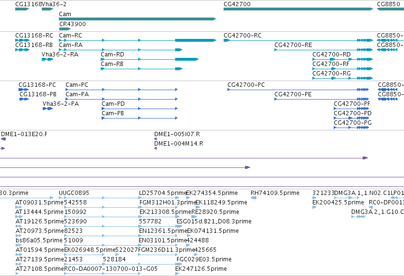Select the Cam-PB protein label
Image resolution: width=404 pixels, height=276 pixels.
[113, 113]
